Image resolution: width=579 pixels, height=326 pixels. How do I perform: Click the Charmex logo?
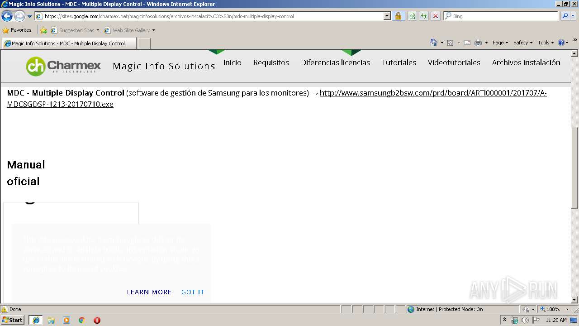[63, 66]
